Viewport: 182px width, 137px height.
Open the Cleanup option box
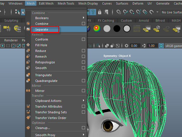pyautogui.click(x=83, y=128)
